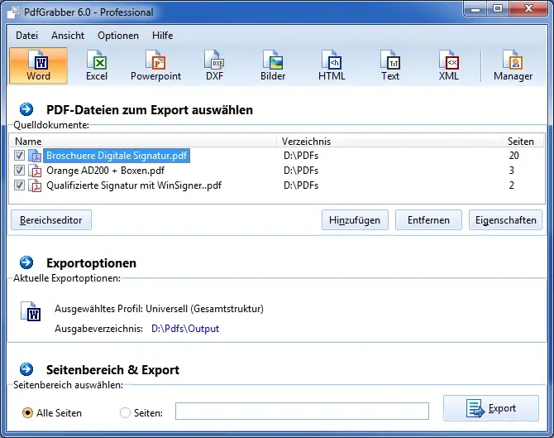Click arrow icon beside PDF-Dateien zum Export auswählen
554x438 pixels.
click(26, 109)
